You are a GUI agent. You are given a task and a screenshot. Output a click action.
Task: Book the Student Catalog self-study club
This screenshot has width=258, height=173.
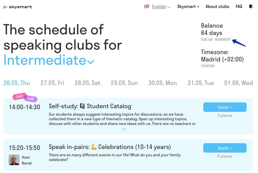[225, 107]
